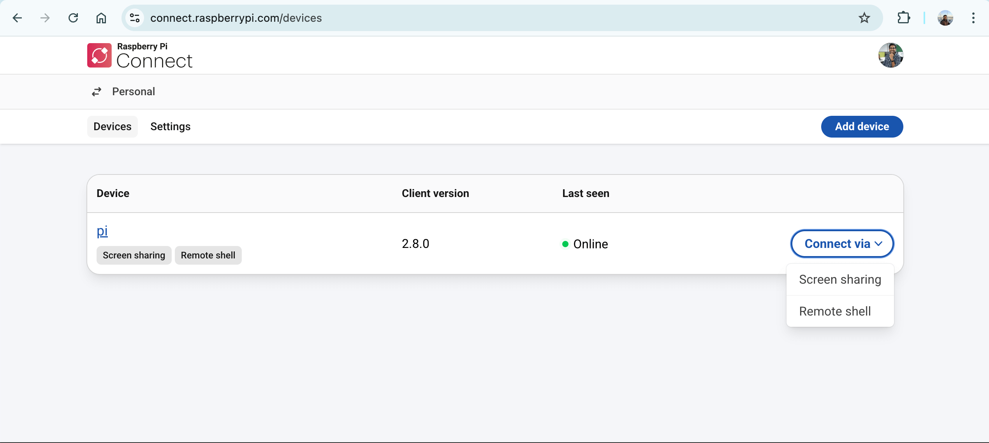Screen dimensions: 989x443
Task: Open site information icon in address bar
Action: (x=135, y=18)
